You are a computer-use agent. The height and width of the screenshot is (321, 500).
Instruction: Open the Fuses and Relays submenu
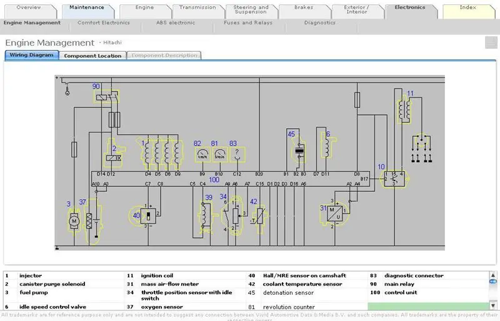click(x=247, y=23)
